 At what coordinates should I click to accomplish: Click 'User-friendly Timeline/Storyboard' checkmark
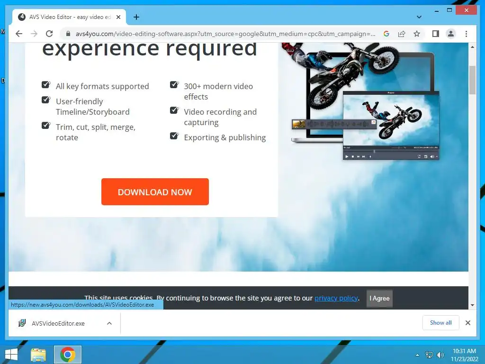click(x=46, y=100)
